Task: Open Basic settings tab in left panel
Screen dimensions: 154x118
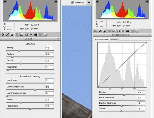Action: (3, 35)
